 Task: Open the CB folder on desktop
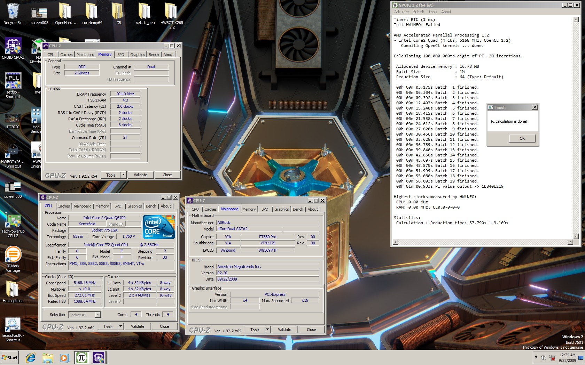tap(118, 14)
